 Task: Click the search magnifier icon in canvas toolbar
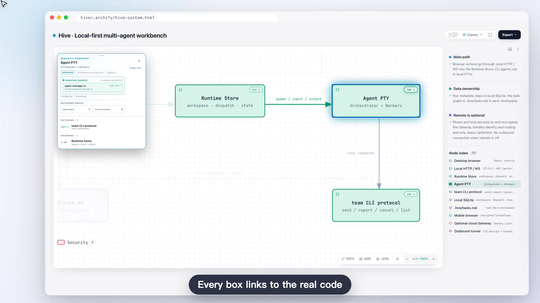pyautogui.click(x=397, y=259)
